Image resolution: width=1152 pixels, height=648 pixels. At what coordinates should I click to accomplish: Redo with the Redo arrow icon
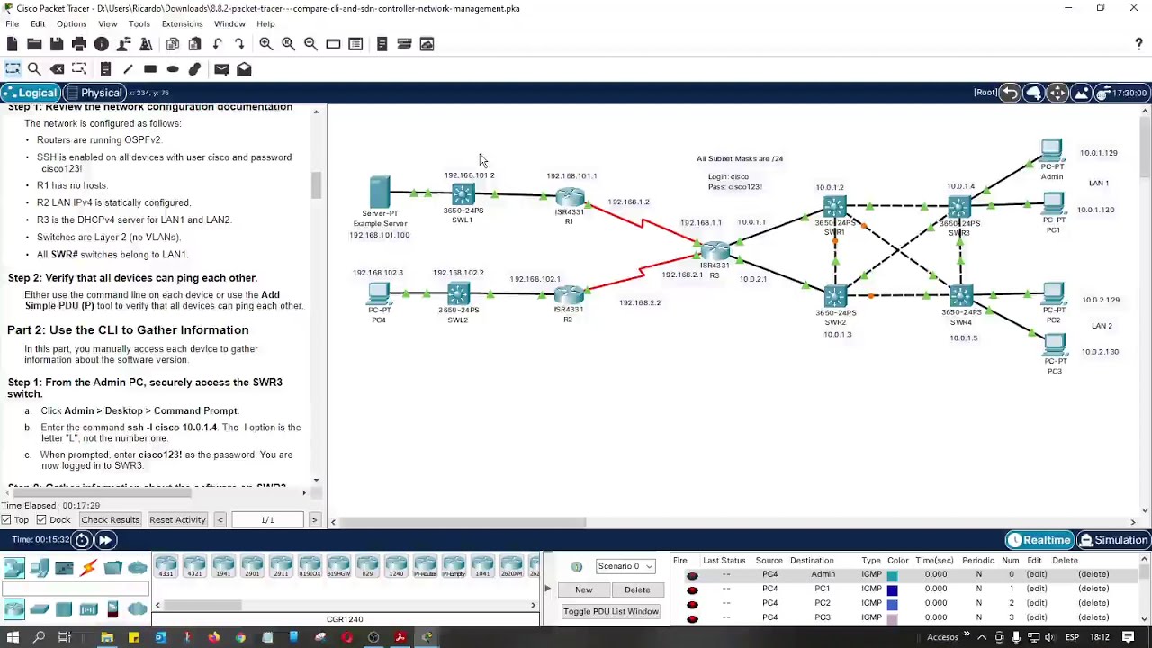pos(239,44)
